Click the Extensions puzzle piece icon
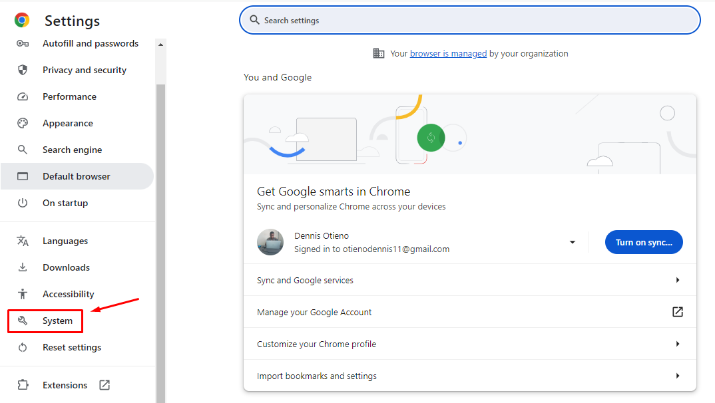This screenshot has width=715, height=403. coord(23,385)
